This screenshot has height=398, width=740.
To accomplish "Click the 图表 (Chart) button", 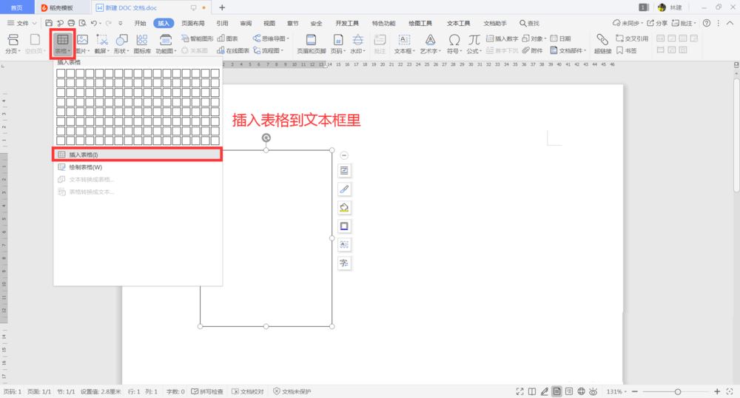I will coord(227,38).
